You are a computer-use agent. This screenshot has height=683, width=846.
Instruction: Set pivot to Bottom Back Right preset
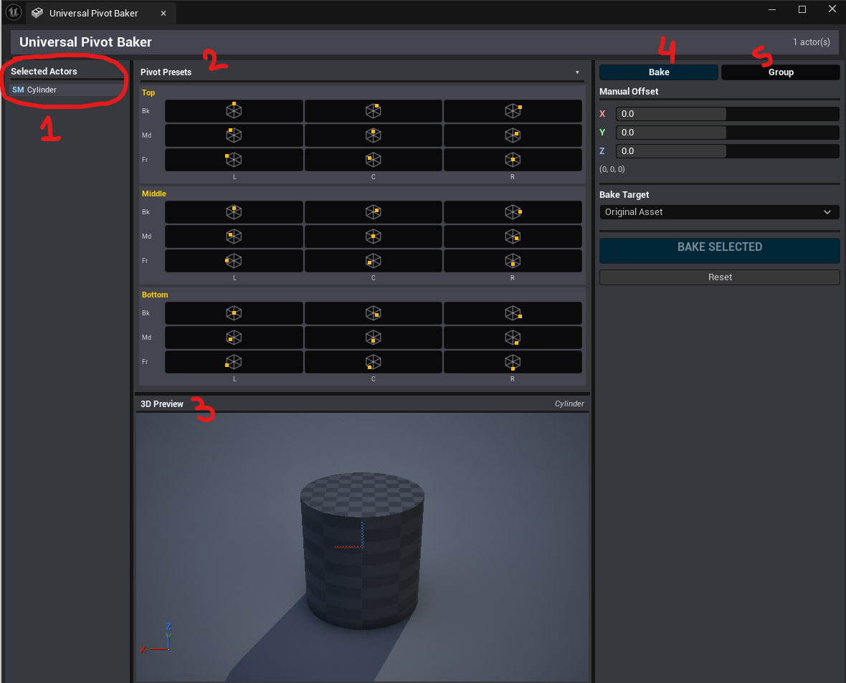click(x=513, y=313)
